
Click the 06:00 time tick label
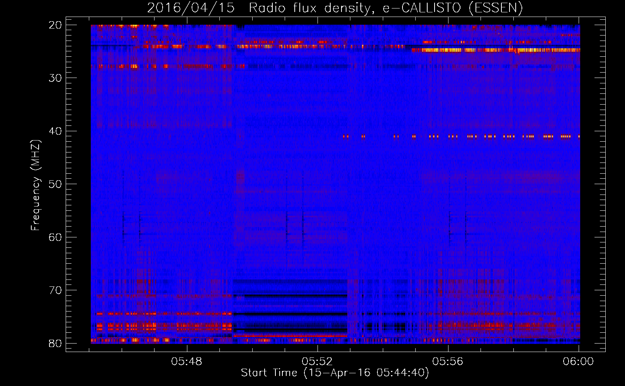click(x=579, y=362)
